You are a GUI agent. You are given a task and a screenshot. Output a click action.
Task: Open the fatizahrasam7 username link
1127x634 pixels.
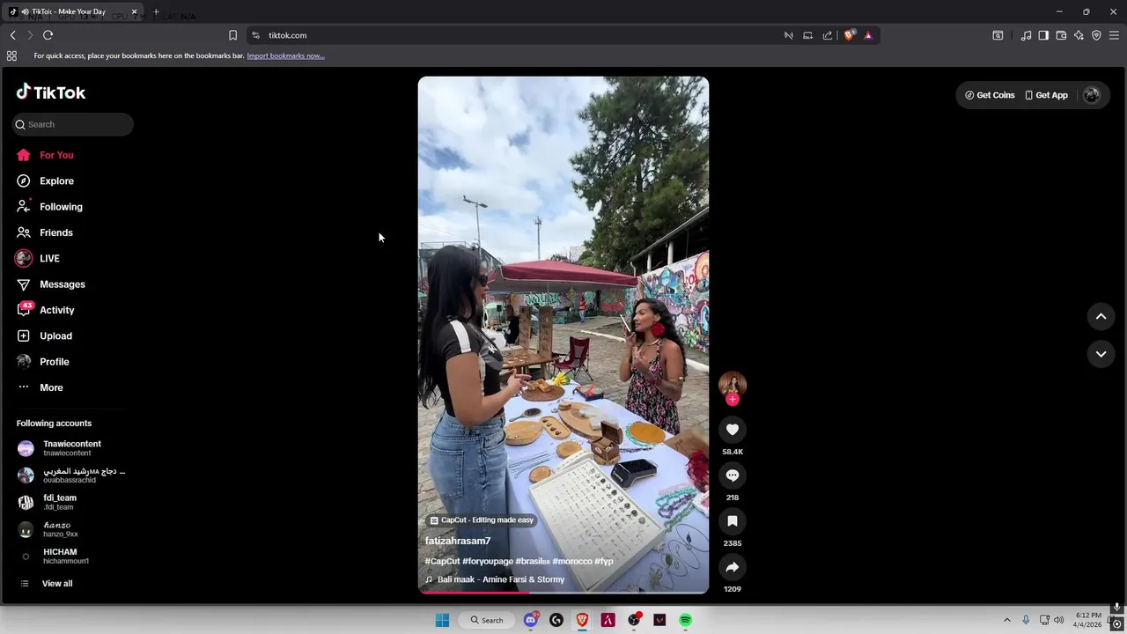tap(458, 541)
